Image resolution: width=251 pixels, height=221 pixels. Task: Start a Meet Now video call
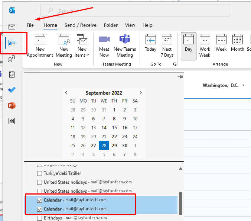104,46
